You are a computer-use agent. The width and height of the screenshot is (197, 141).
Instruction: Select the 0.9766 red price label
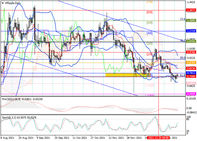[x=191, y=52]
